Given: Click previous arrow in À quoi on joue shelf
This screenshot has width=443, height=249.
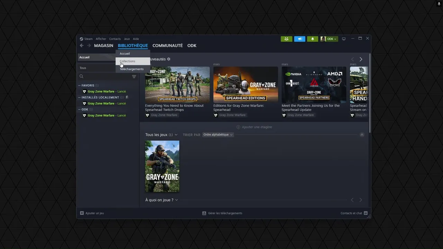Looking at the screenshot, I should (352, 200).
